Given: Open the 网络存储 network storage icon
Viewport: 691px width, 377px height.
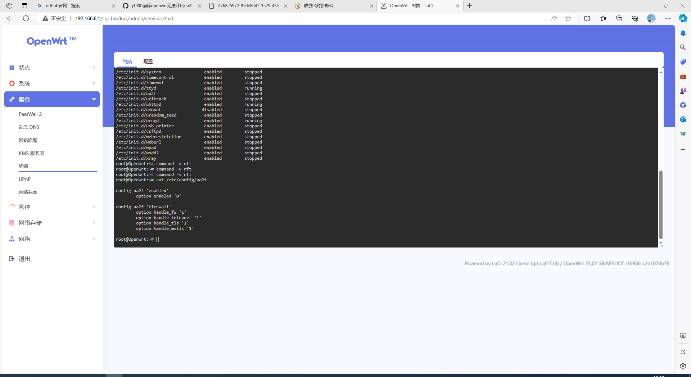Looking at the screenshot, I should (11, 223).
